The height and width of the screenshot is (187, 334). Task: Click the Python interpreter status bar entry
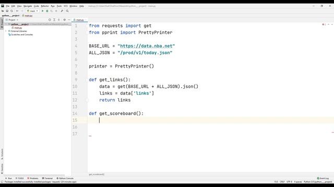[318, 182]
